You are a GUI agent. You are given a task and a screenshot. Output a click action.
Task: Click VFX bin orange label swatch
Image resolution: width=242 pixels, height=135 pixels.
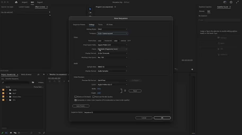(x=3, y=100)
